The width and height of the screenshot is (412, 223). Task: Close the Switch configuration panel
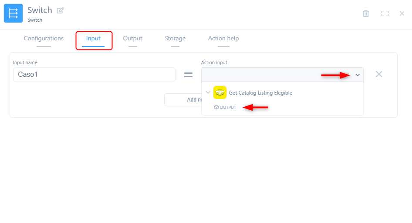402,13
